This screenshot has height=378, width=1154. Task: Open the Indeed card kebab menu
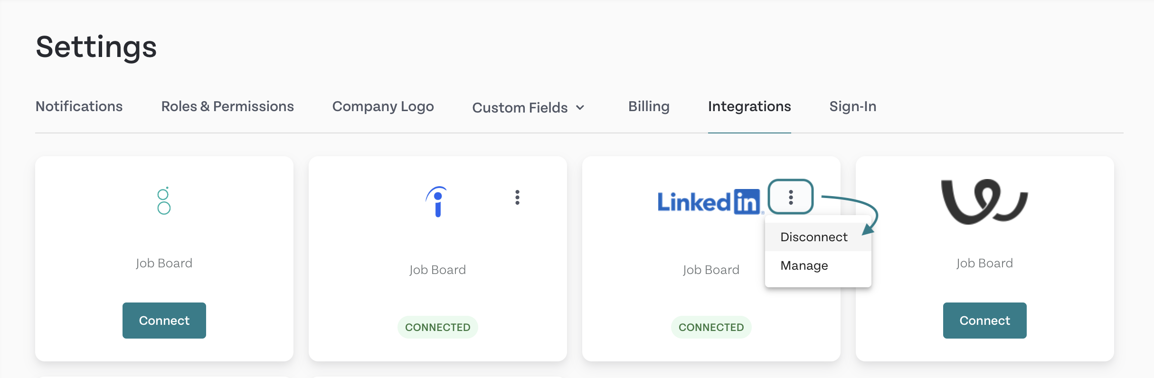pos(517,197)
